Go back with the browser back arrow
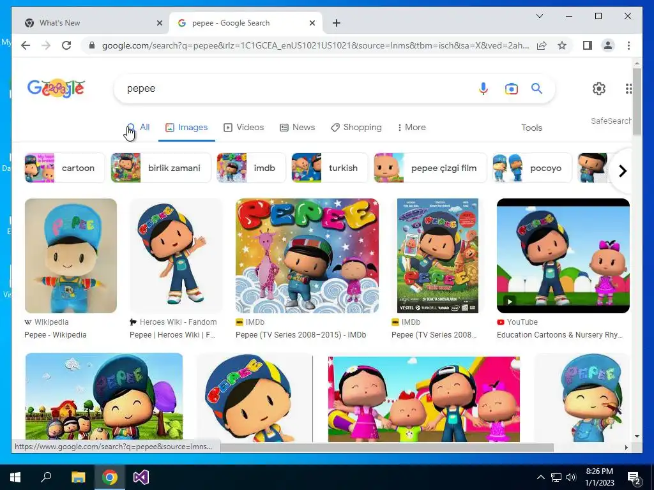Image resolution: width=654 pixels, height=490 pixels. coord(26,45)
